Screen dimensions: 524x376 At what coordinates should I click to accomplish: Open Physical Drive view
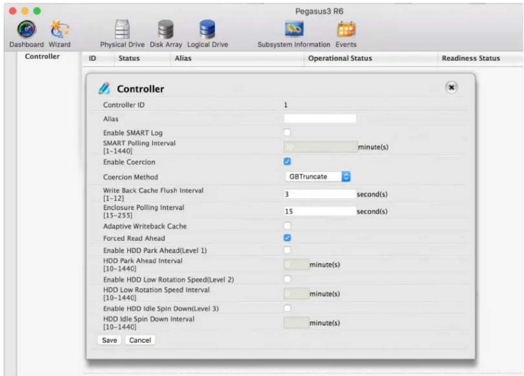point(122,34)
